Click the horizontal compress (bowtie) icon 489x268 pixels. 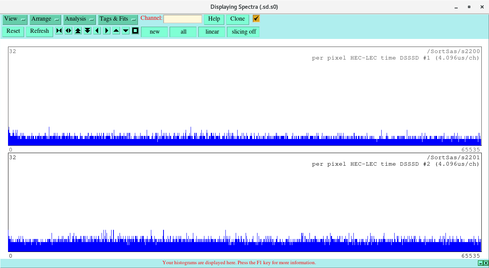(x=59, y=31)
